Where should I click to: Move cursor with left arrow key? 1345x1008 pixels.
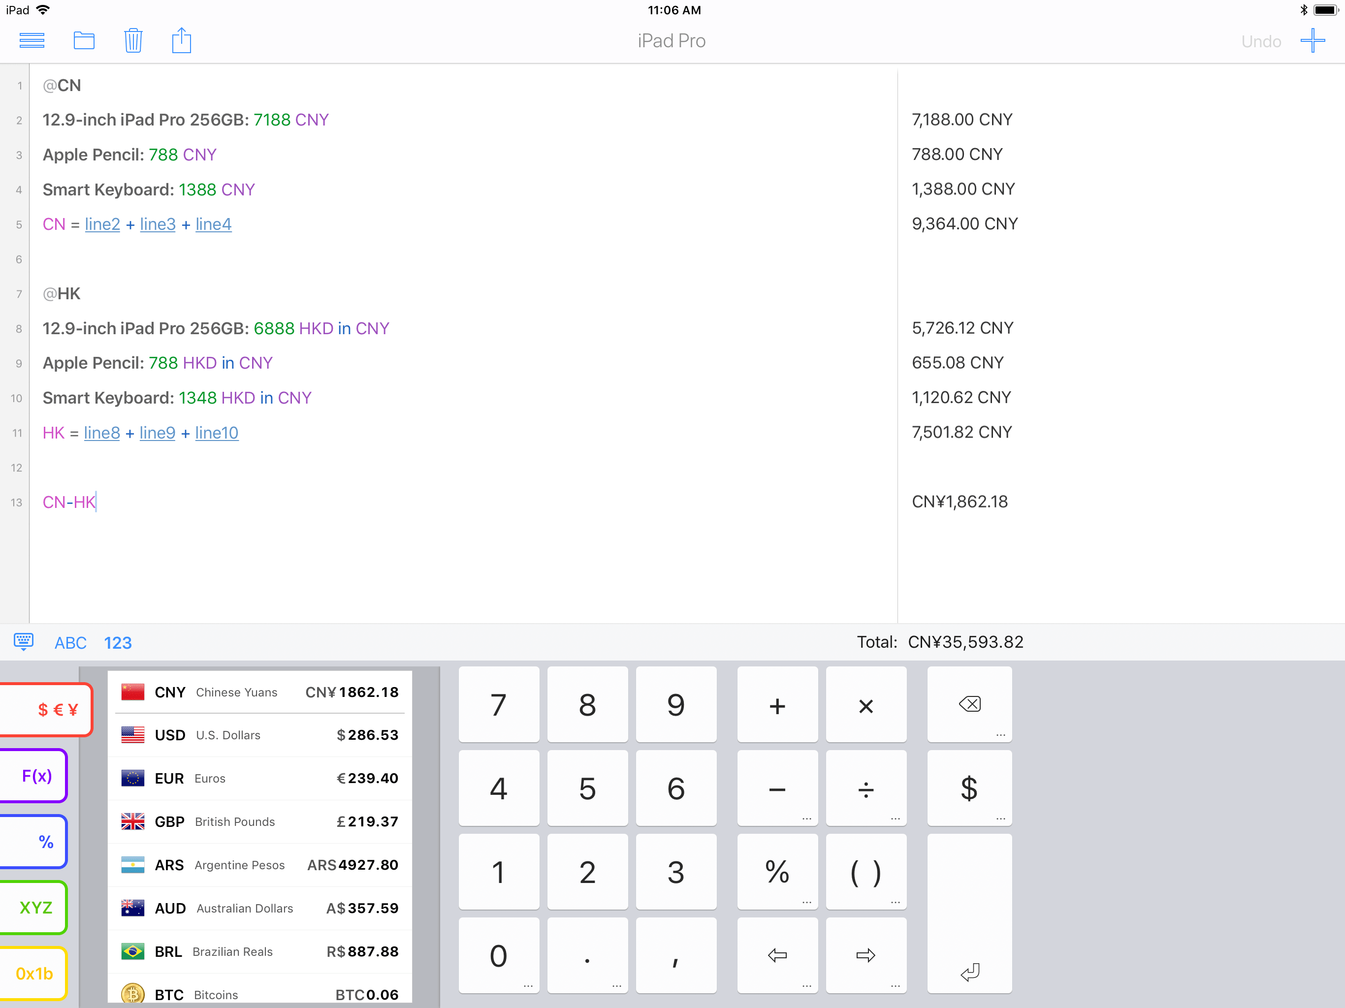pos(776,955)
